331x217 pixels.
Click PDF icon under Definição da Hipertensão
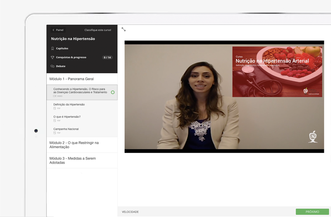(55, 108)
